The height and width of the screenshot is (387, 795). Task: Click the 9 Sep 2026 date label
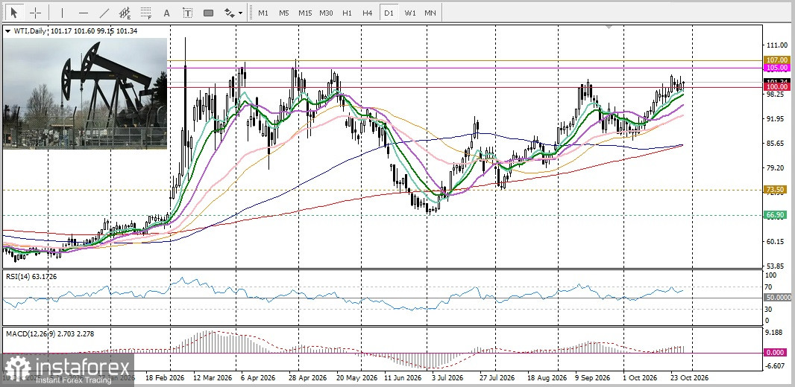(x=593, y=378)
